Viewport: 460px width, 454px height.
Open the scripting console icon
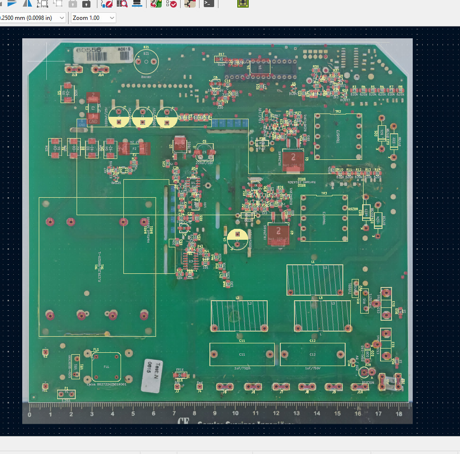tap(208, 3)
